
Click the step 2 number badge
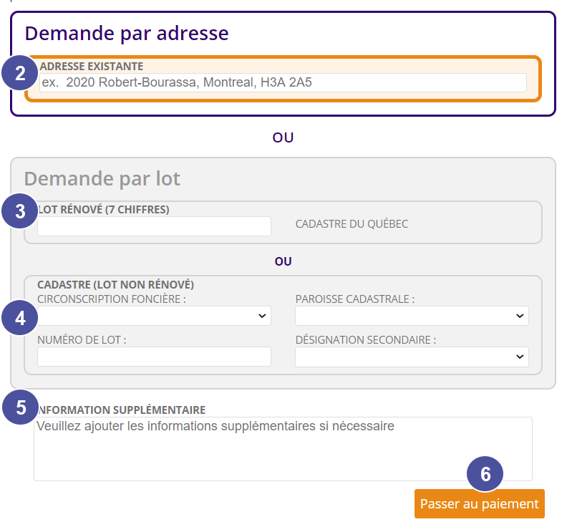(x=21, y=73)
